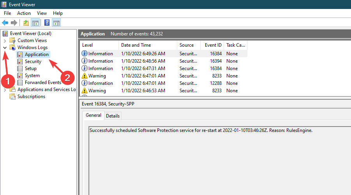Select the Security log icon in tree
The width and height of the screenshot is (351, 195).
tap(20, 61)
